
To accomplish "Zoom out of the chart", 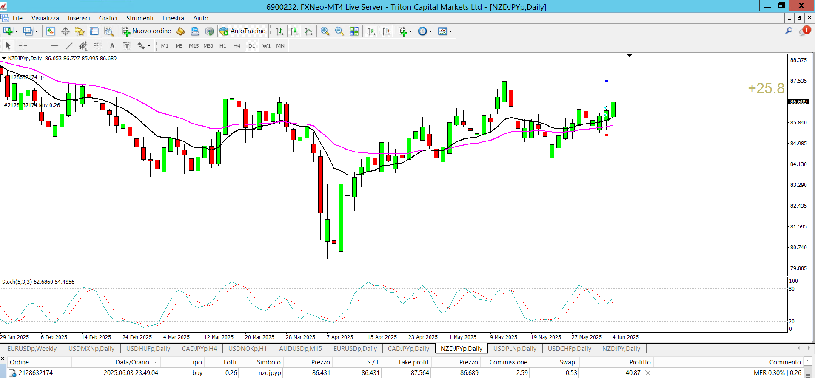I will coord(339,31).
